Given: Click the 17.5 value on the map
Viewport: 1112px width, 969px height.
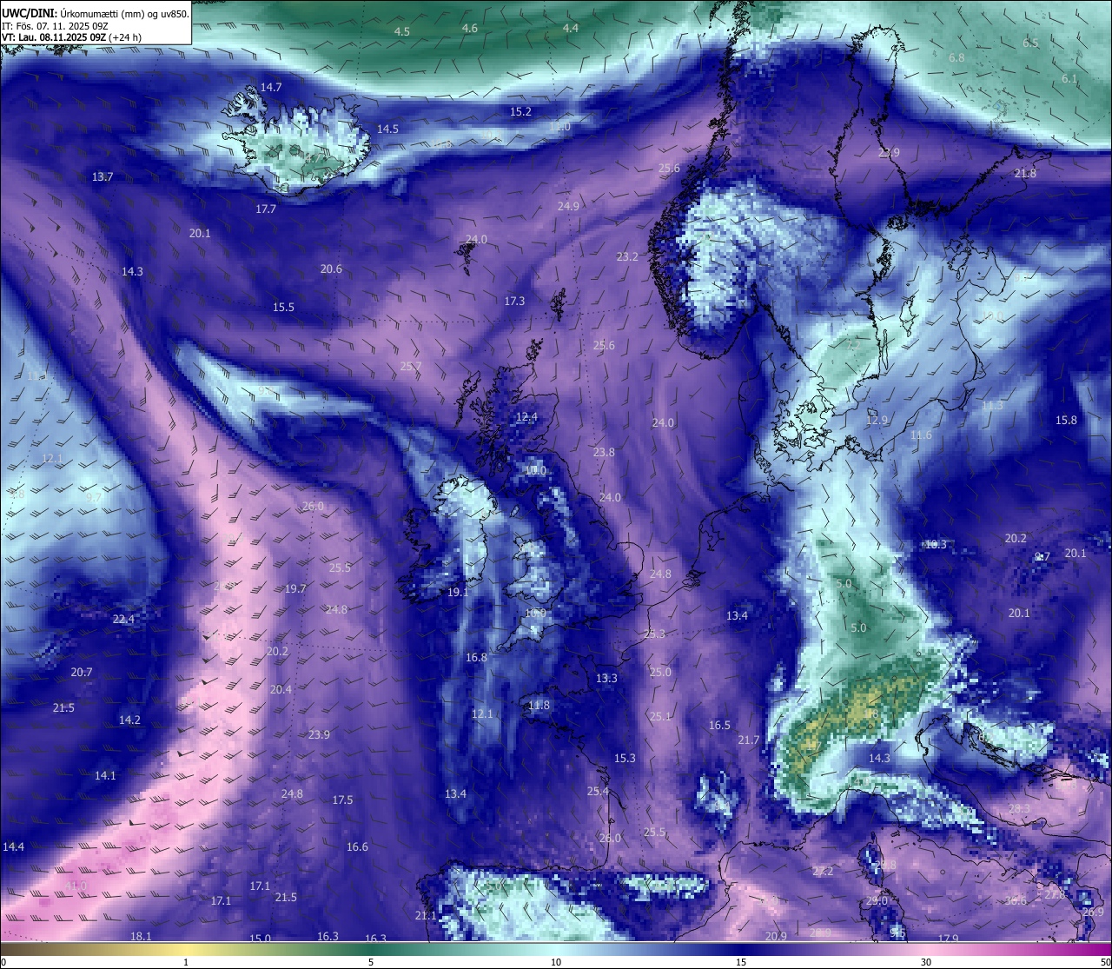Looking at the screenshot, I should (x=342, y=800).
